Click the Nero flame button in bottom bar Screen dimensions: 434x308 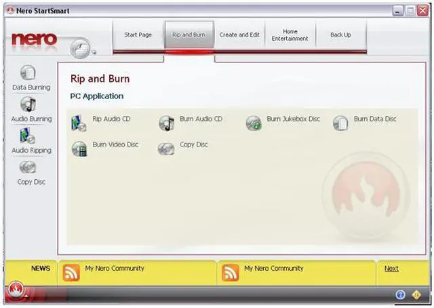16,290
